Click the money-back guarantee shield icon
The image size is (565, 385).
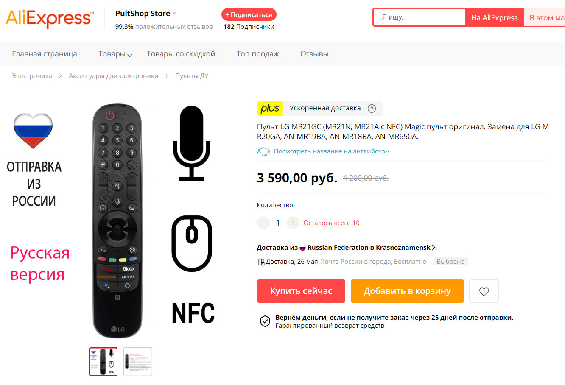[x=265, y=321]
